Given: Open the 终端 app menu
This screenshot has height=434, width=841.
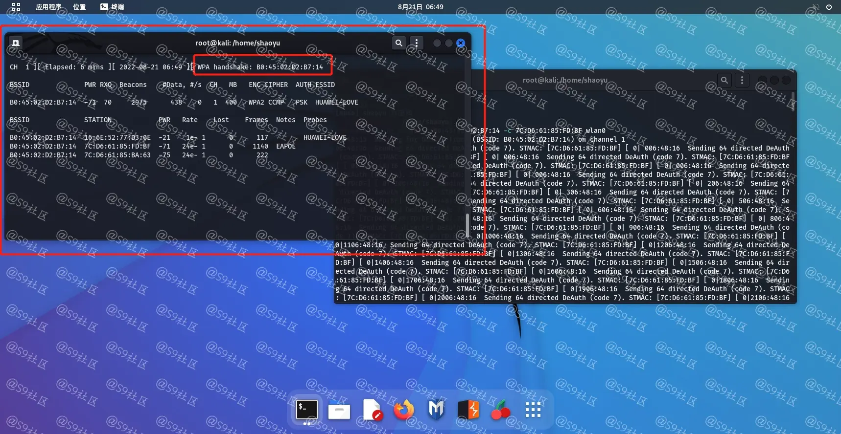Looking at the screenshot, I should [112, 7].
